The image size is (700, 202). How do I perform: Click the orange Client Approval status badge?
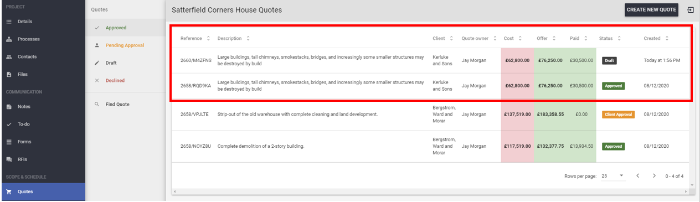[x=619, y=115]
